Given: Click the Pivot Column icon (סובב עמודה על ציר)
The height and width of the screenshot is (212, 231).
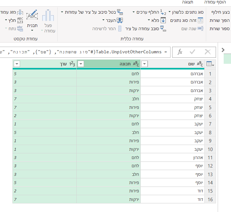Looking at the screenshot, I should point(164,29).
